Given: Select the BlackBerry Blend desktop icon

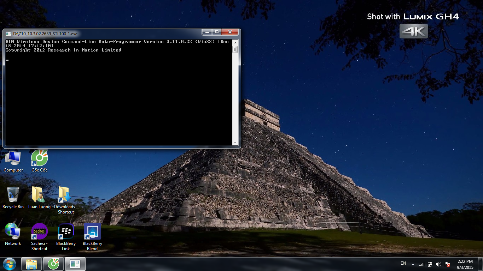Looking at the screenshot, I should (x=92, y=231).
